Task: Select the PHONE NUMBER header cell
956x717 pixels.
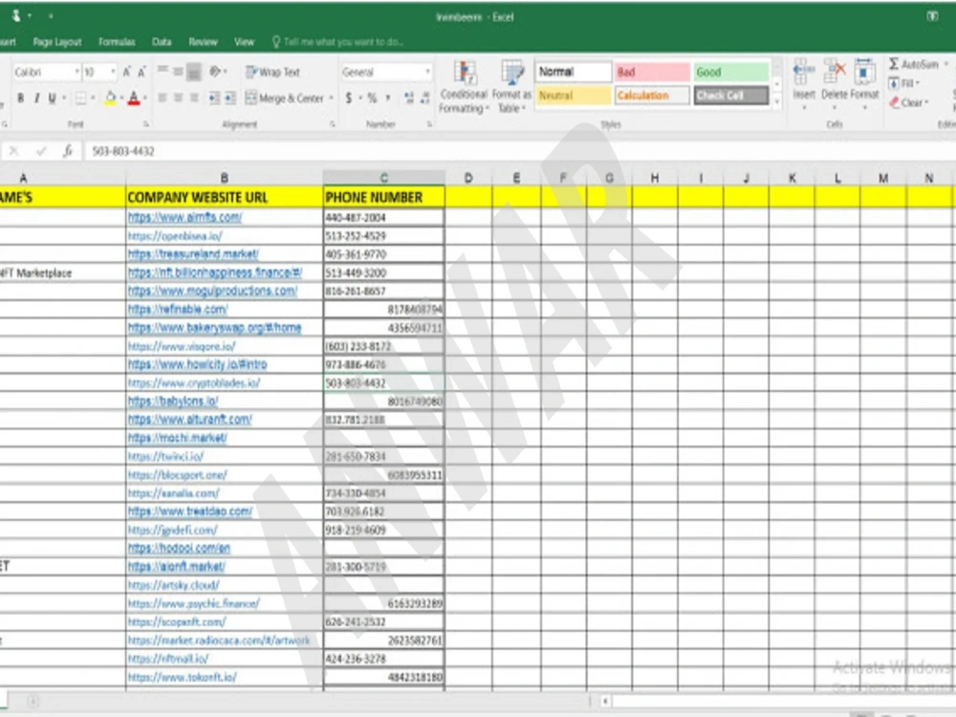Action: (384, 197)
